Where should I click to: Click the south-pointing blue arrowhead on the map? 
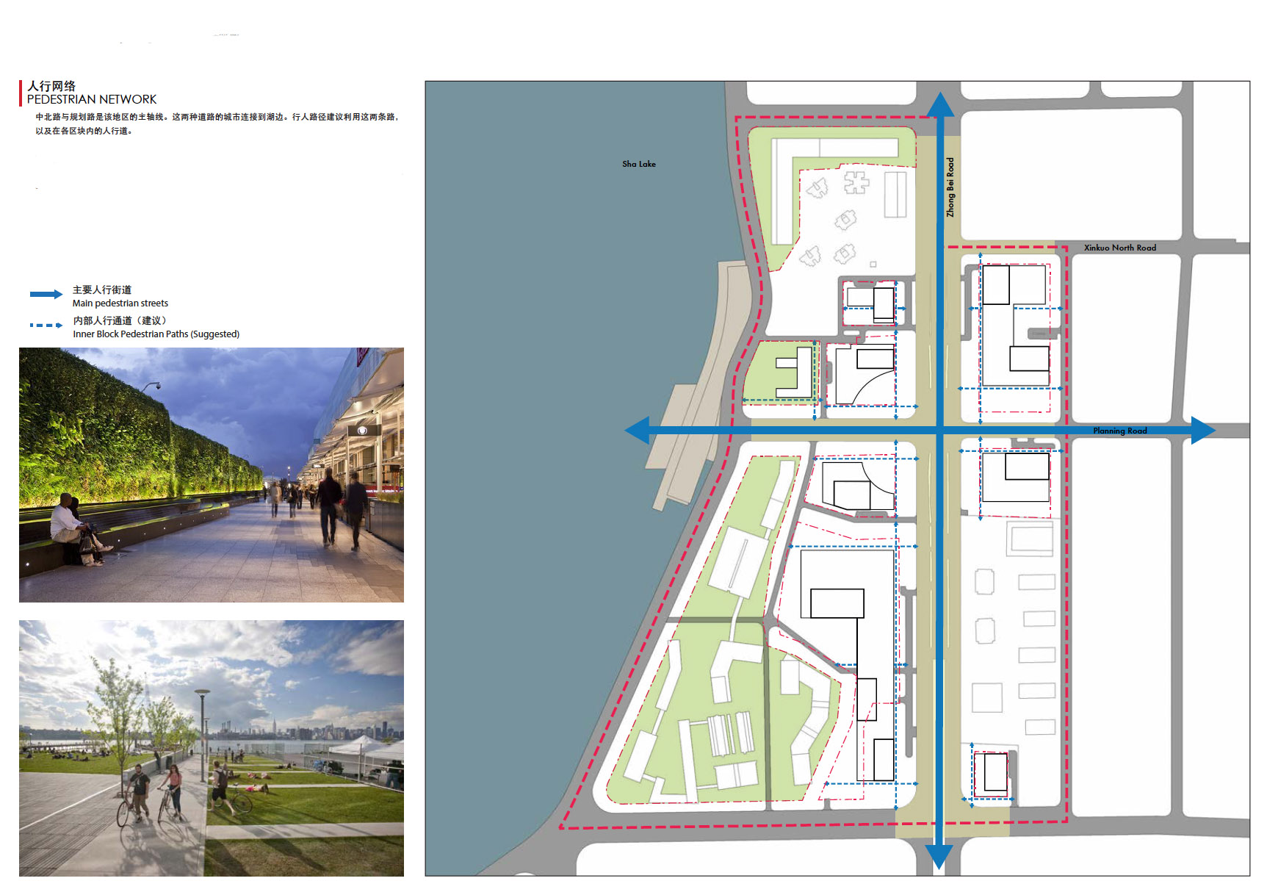pos(939,857)
